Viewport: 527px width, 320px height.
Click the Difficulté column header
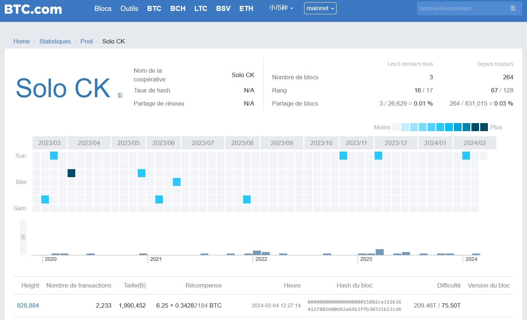point(449,285)
